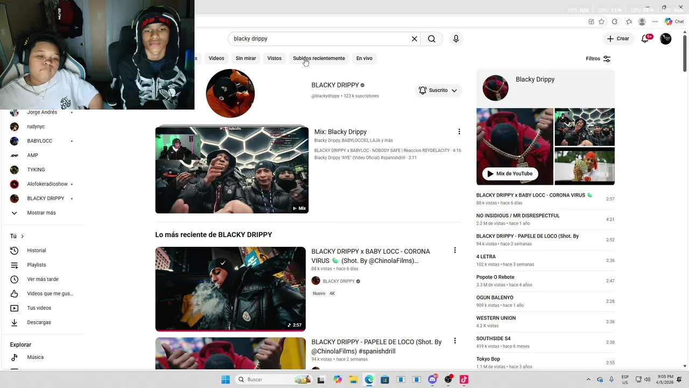Click the magnifier search button
The width and height of the screenshot is (689, 388).
click(432, 39)
